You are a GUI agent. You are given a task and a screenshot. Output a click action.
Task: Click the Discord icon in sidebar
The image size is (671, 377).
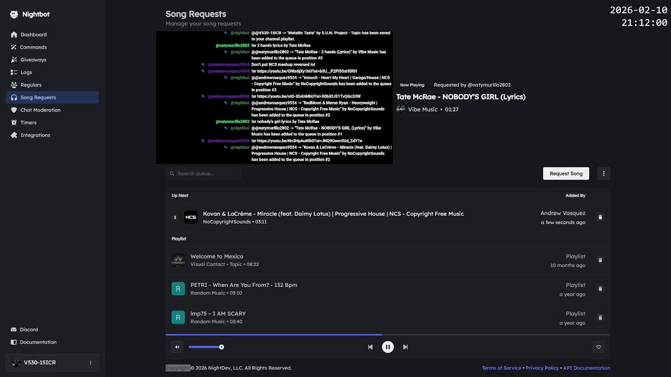(14, 329)
